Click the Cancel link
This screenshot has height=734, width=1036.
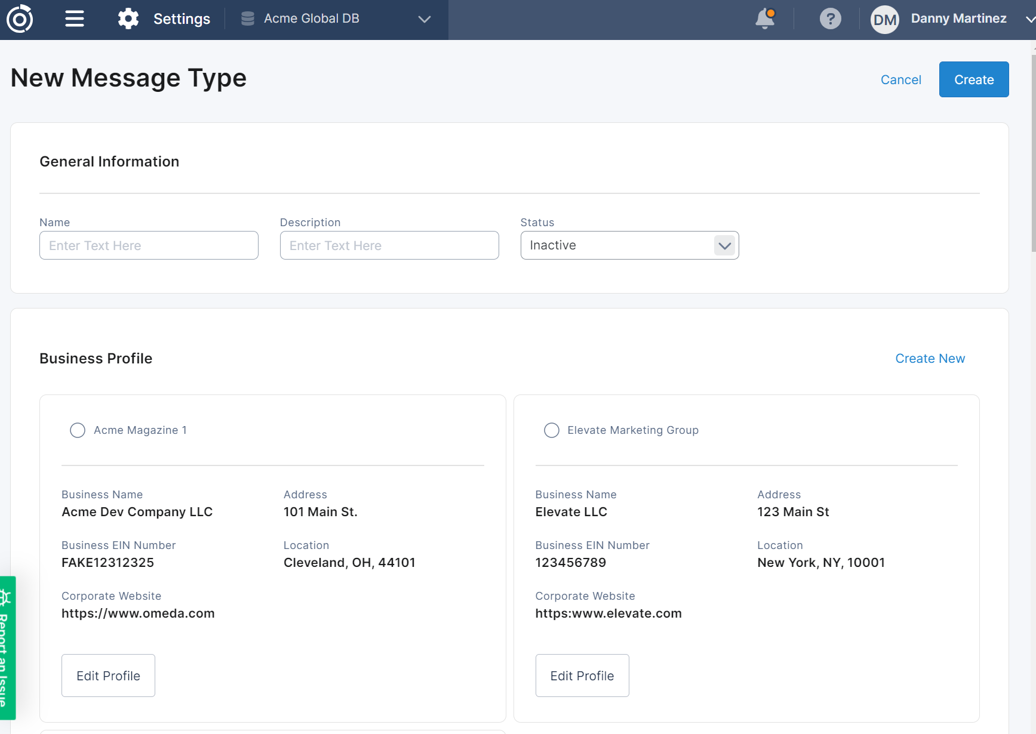point(900,79)
